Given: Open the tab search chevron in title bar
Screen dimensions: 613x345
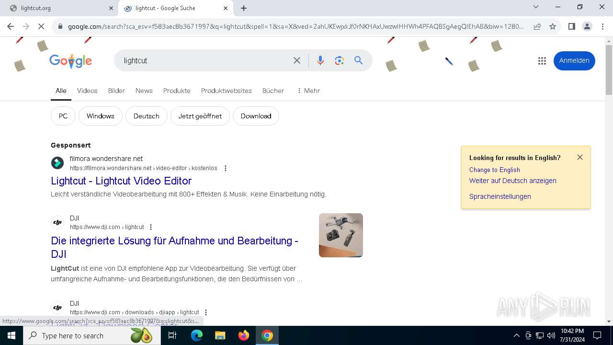Looking at the screenshot, I should [536, 7].
